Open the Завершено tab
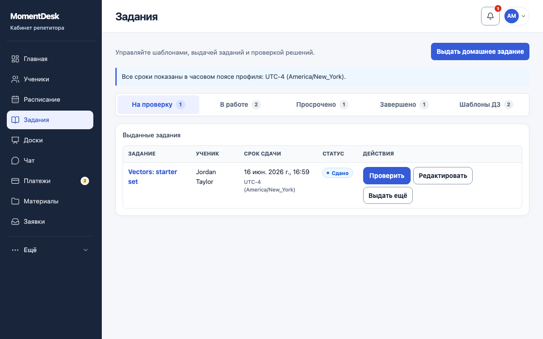The height and width of the screenshot is (339, 543). point(404,105)
